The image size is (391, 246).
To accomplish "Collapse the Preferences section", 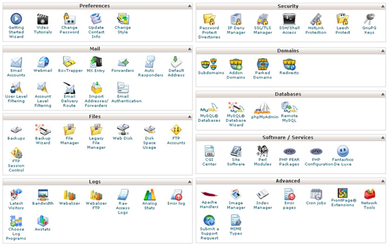I will [x=190, y=6].
